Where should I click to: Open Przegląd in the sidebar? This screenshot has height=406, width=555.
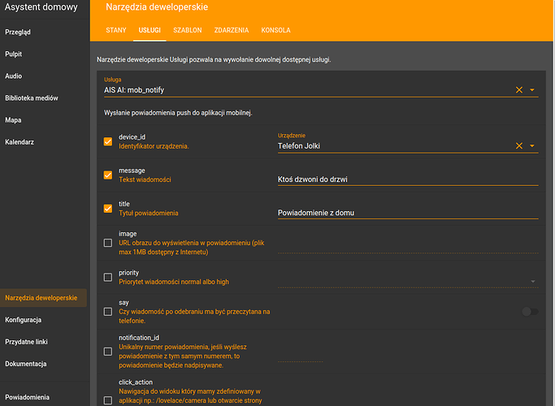pyautogui.click(x=18, y=32)
